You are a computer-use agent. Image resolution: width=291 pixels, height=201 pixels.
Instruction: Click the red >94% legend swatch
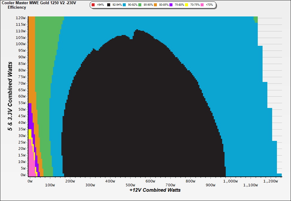tap(93, 5)
